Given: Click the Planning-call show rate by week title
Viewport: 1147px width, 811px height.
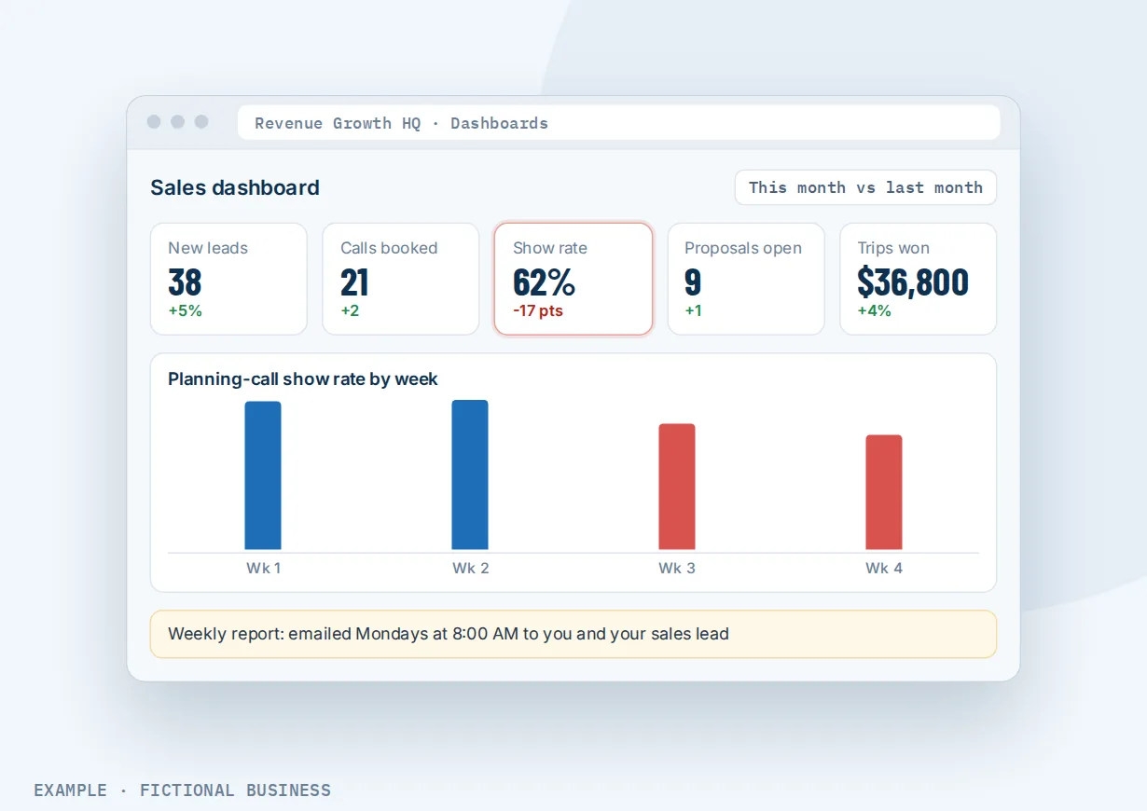Looking at the screenshot, I should pos(303,378).
